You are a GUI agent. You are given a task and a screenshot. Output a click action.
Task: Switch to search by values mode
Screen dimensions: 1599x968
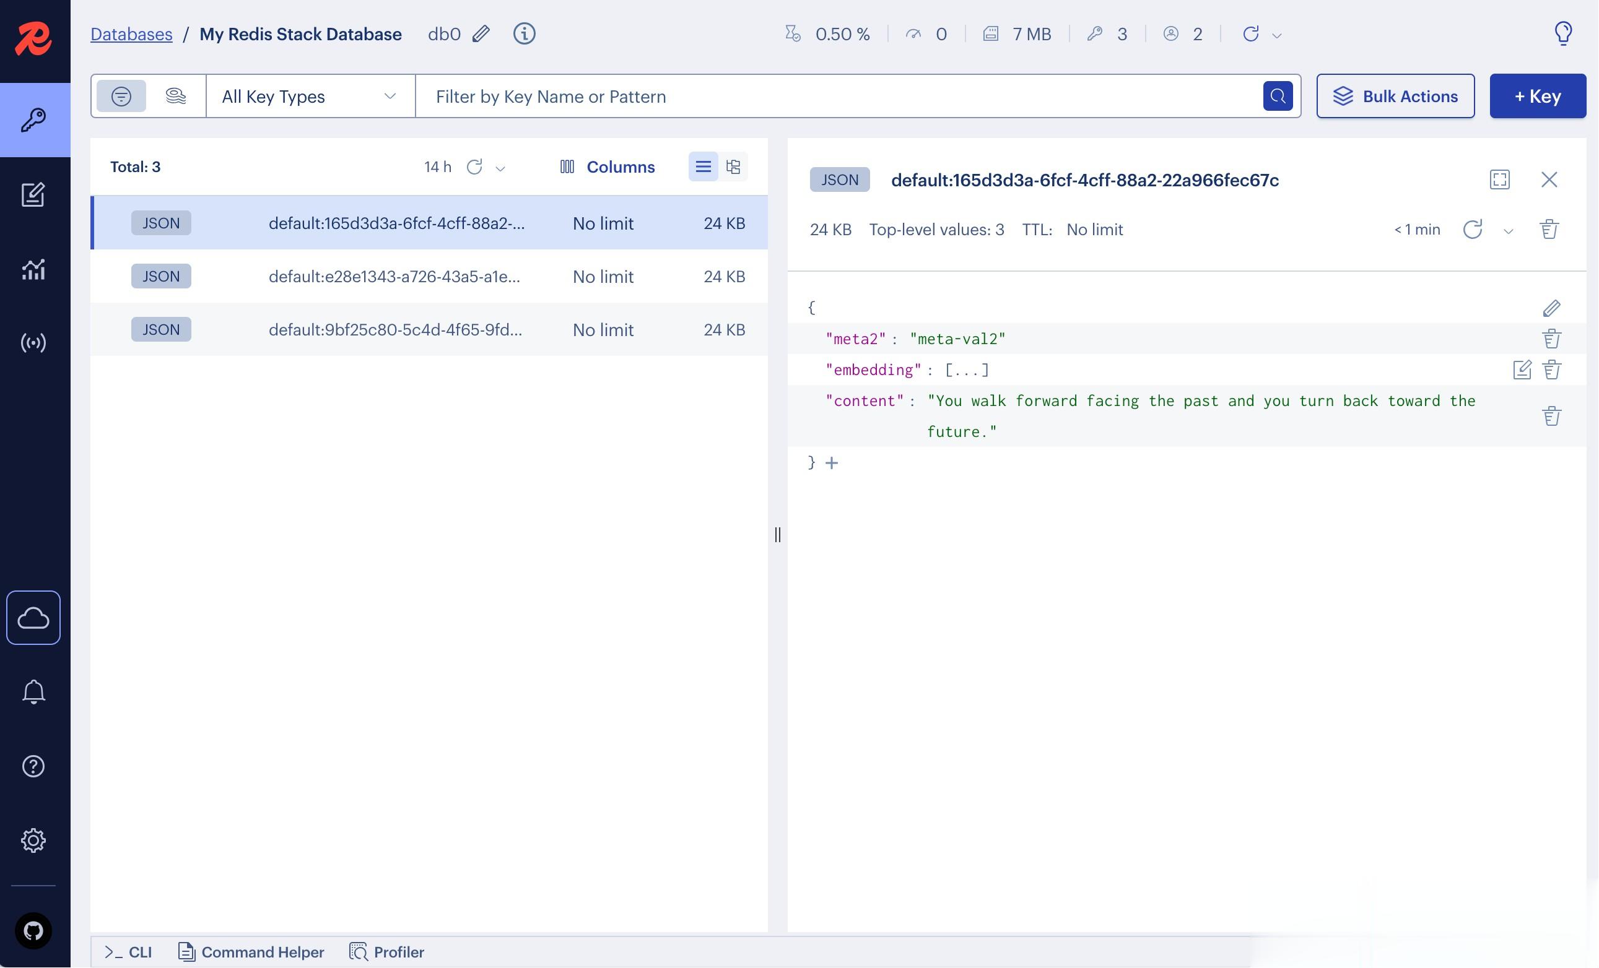[x=175, y=96]
